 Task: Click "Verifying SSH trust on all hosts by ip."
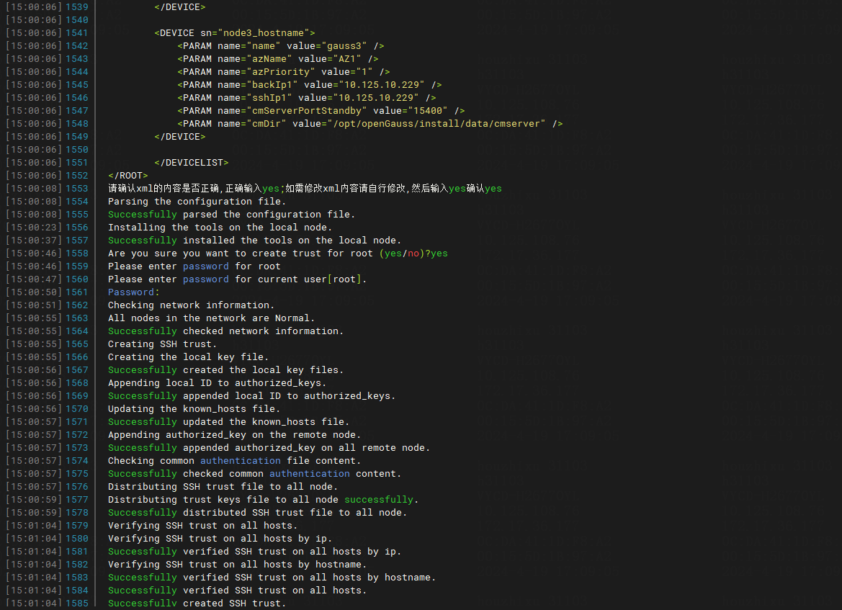(x=220, y=538)
